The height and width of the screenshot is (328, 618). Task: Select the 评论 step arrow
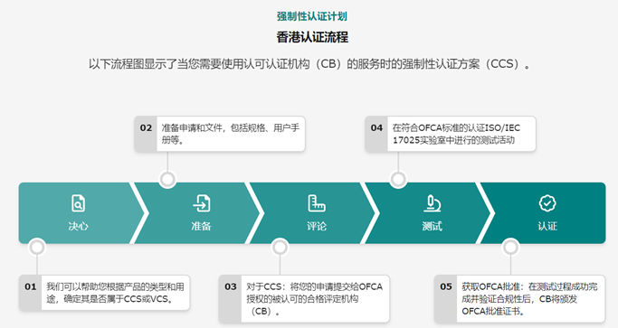313,213
